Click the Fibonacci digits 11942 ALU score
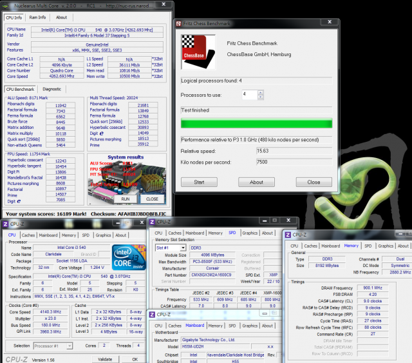Image resolution: width=412 pixels, height=363 pixels. [x=61, y=105]
